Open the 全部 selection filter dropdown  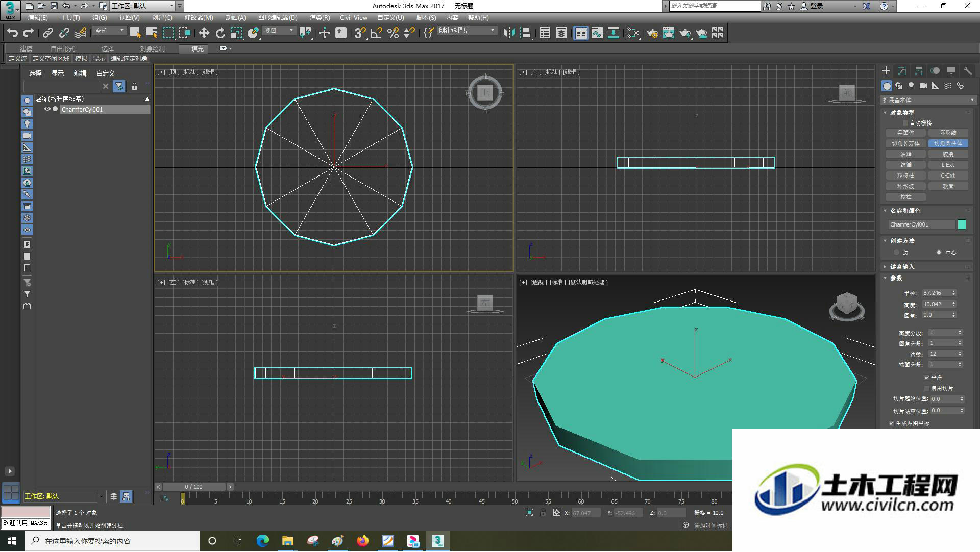tap(109, 31)
